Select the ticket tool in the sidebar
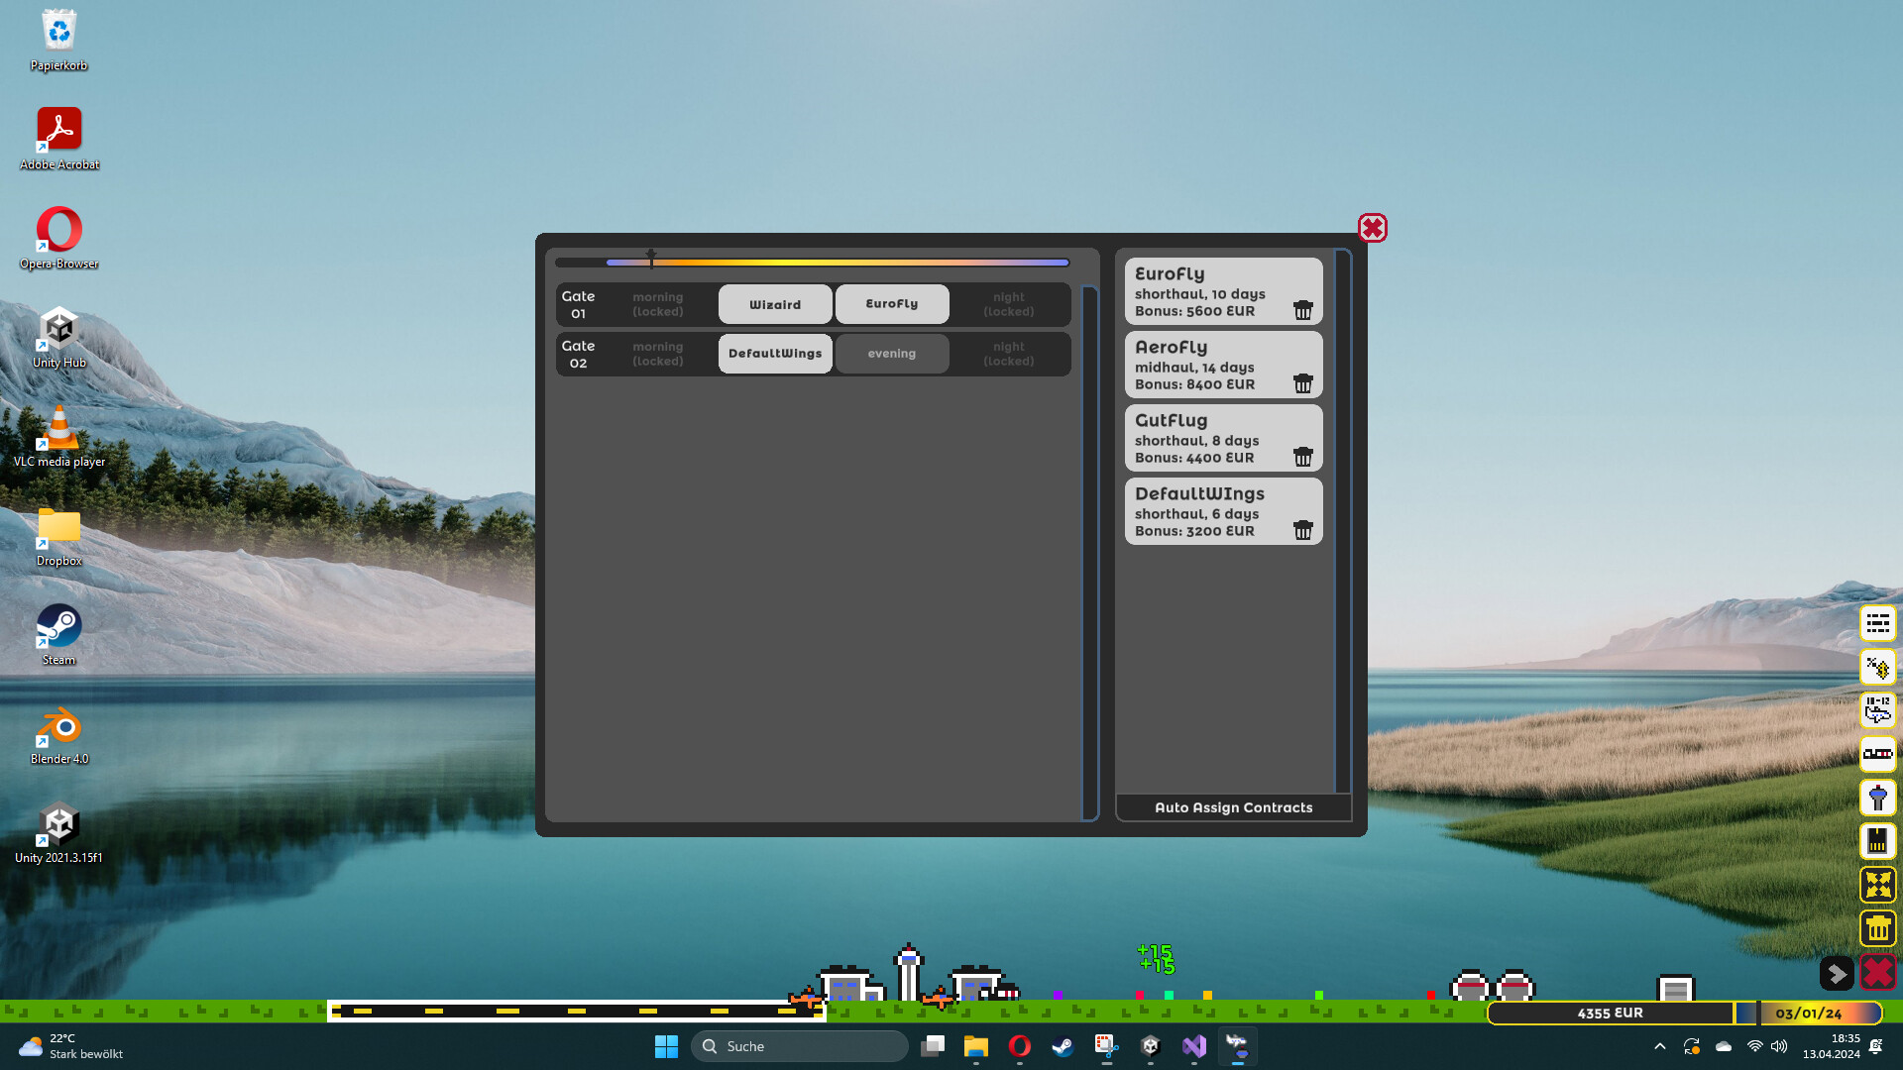1903x1070 pixels. click(1878, 841)
